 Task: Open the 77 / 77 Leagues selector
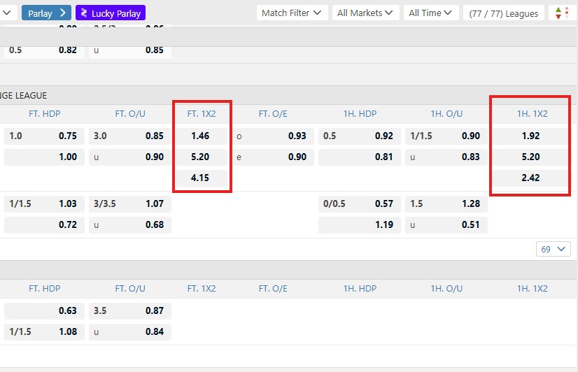coord(504,13)
